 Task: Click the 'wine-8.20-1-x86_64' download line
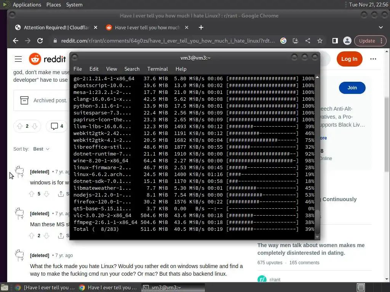point(194,161)
